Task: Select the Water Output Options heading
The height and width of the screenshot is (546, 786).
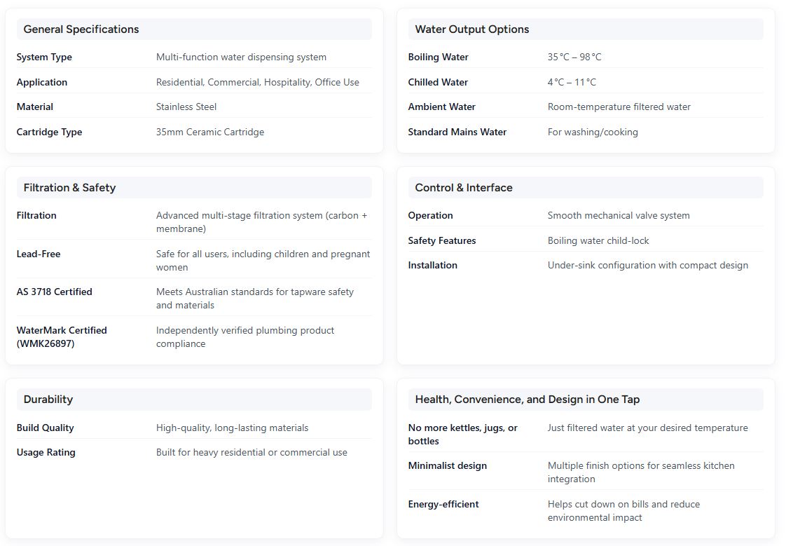Action: tap(472, 29)
